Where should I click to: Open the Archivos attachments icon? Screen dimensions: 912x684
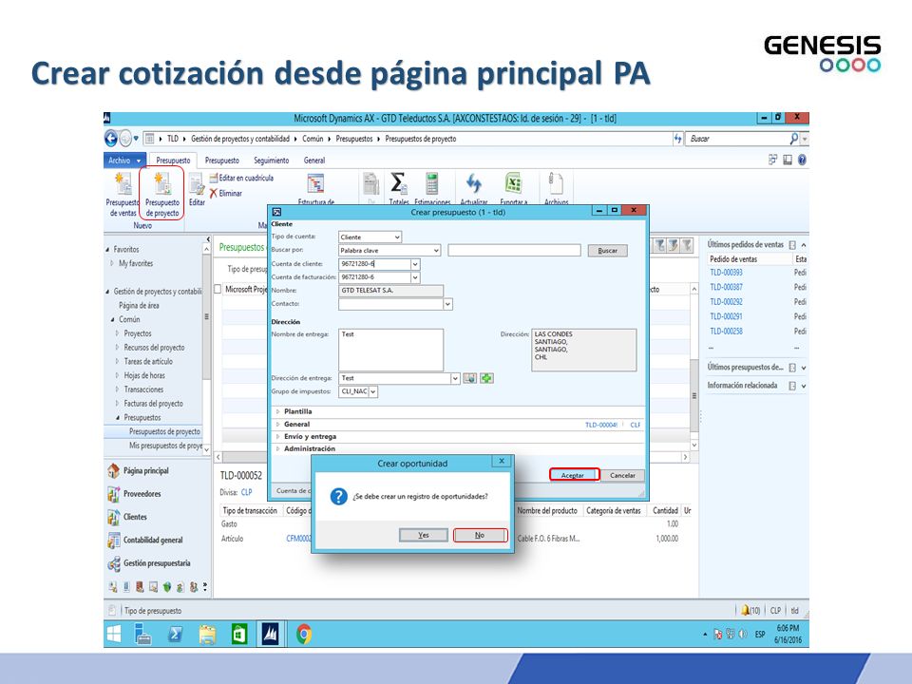coord(556,183)
